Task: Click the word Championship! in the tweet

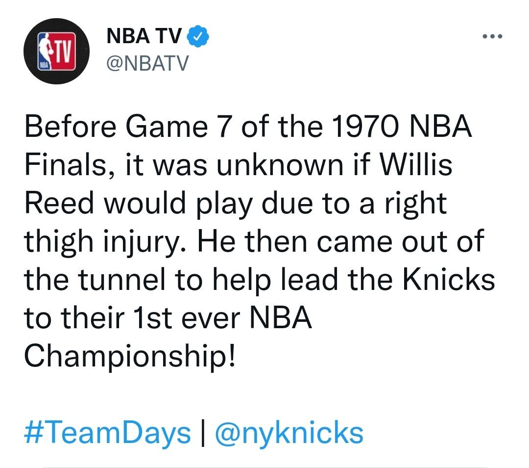Action: (129, 357)
